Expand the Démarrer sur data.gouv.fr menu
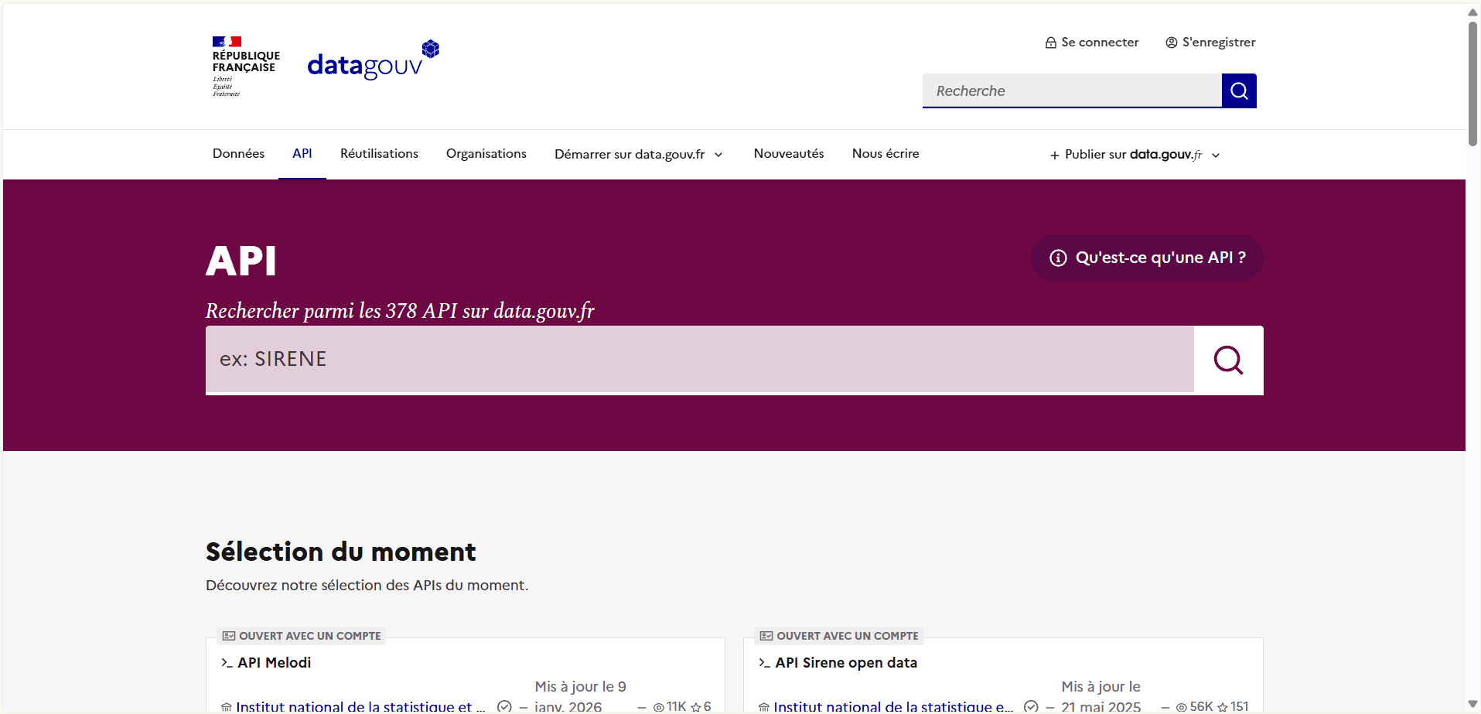Screen dimensions: 1481x714 [x=639, y=154]
